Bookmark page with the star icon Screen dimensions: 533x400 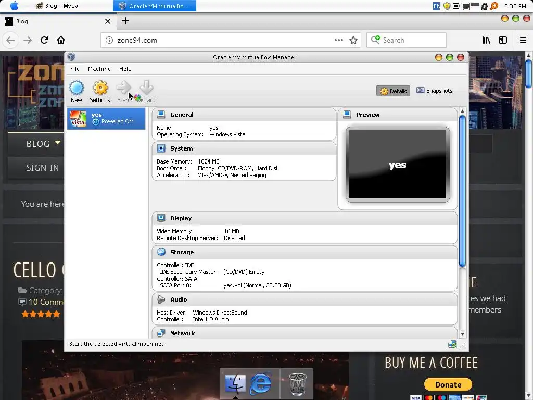point(353,40)
